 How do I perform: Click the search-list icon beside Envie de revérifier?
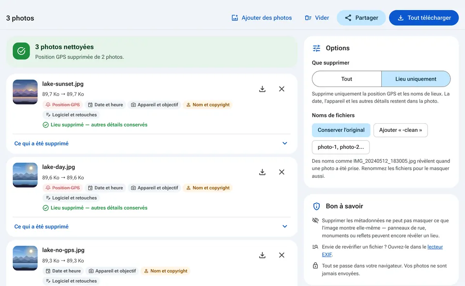[315, 247]
